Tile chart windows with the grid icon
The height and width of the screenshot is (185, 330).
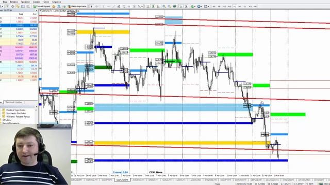174,7
